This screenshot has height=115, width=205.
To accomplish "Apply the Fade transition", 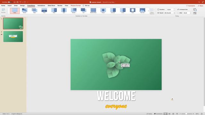I will tap(34, 11).
